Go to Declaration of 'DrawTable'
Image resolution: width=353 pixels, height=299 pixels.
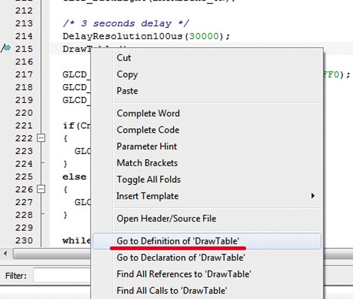181,257
